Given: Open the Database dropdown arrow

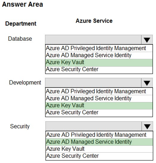Looking at the screenshot, I should pos(147,40).
